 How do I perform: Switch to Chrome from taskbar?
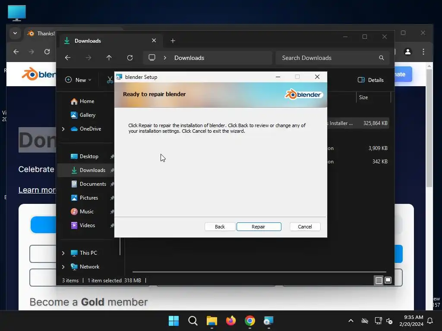coord(250,321)
